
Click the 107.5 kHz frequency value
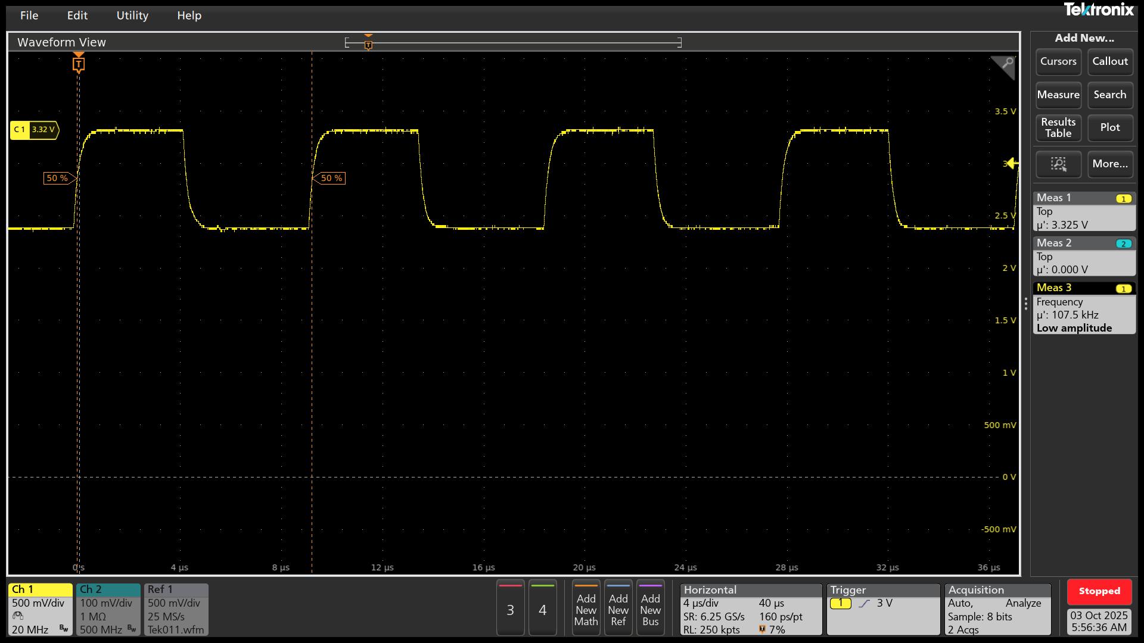1075,315
